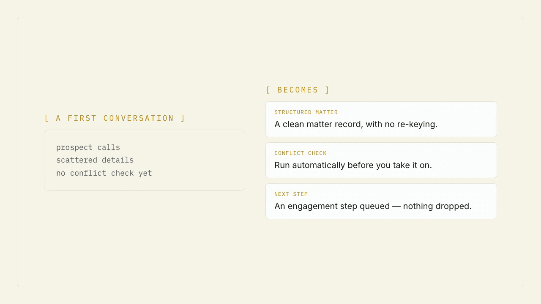
Task: Click the STRUCTURED MATTER label
Action: point(306,112)
